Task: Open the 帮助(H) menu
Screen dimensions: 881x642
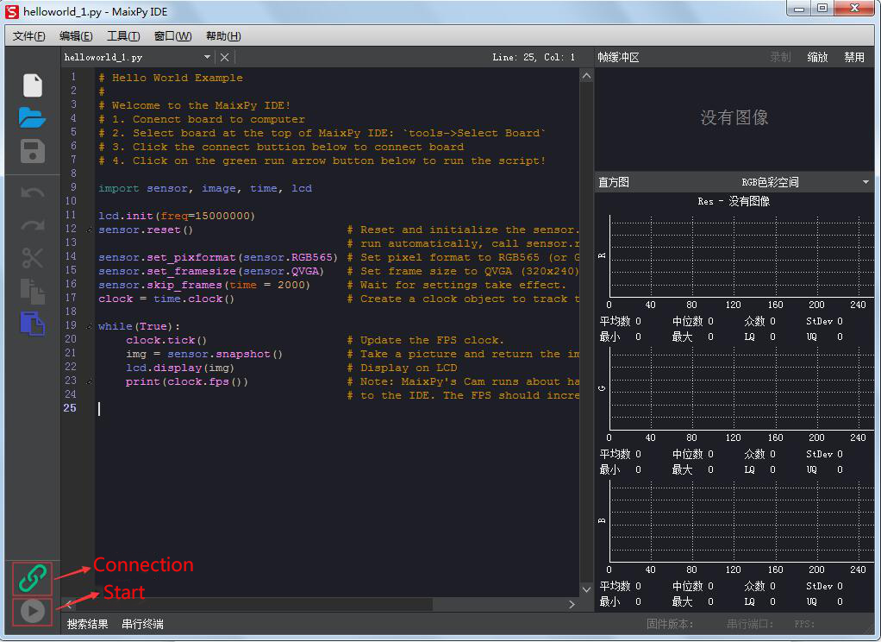Action: [x=223, y=36]
